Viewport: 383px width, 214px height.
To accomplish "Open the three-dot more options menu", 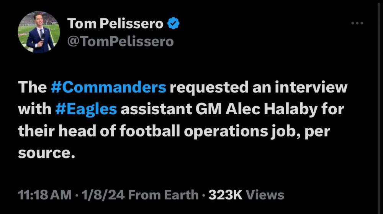I will 357,23.
